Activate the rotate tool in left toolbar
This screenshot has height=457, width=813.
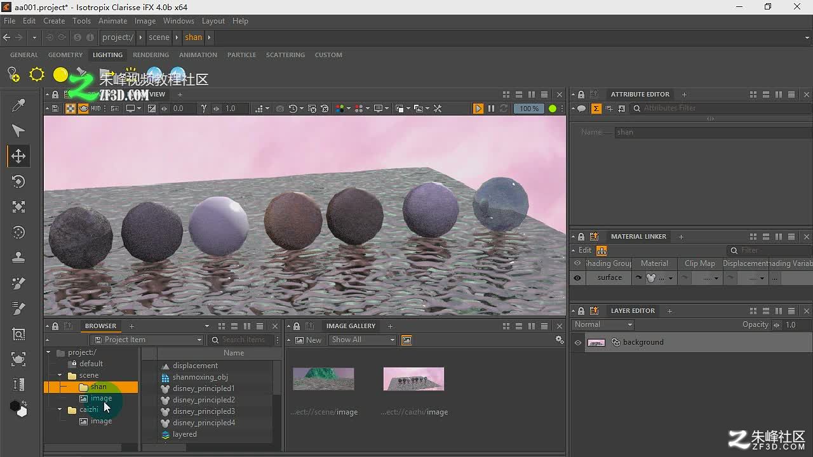18,182
